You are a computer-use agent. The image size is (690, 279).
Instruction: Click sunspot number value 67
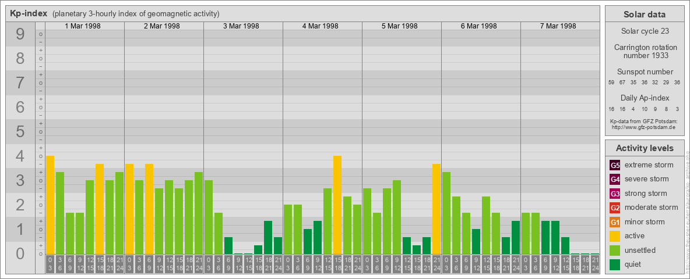coord(622,83)
